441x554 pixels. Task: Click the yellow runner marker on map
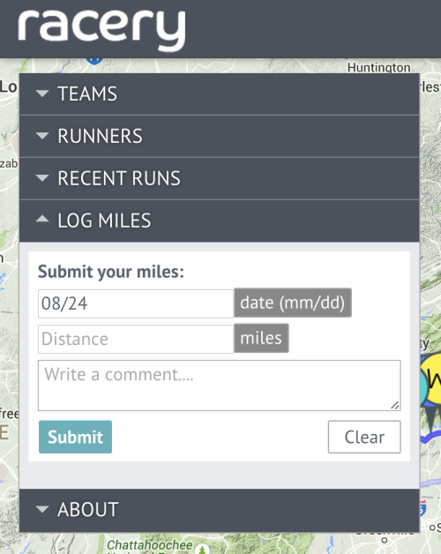tap(433, 380)
